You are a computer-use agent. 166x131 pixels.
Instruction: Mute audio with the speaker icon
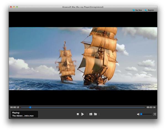pyautogui.click(x=138, y=114)
